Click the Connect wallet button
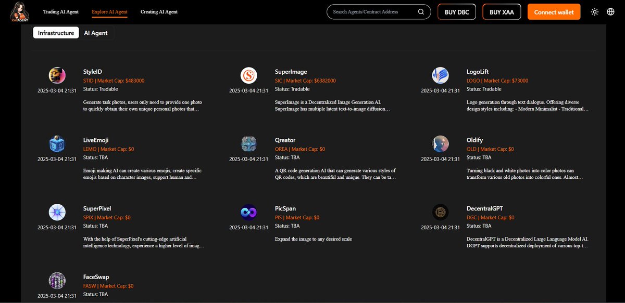This screenshot has width=625, height=303. pyautogui.click(x=554, y=12)
